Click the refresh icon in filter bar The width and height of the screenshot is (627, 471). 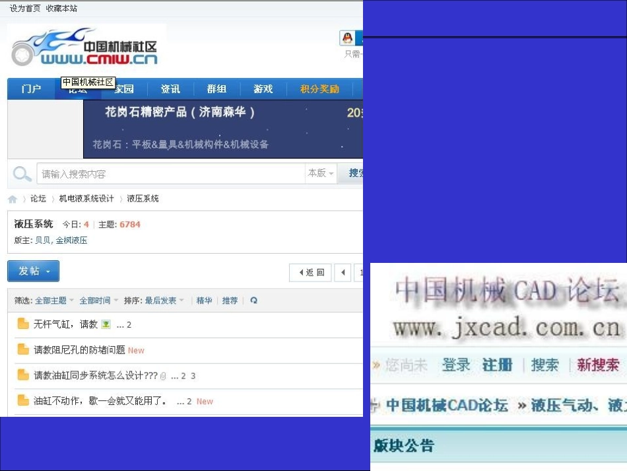(253, 300)
